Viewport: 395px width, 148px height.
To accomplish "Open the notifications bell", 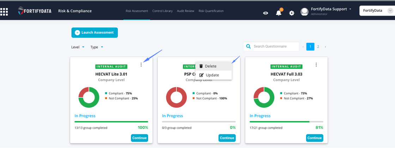I will click(279, 13).
